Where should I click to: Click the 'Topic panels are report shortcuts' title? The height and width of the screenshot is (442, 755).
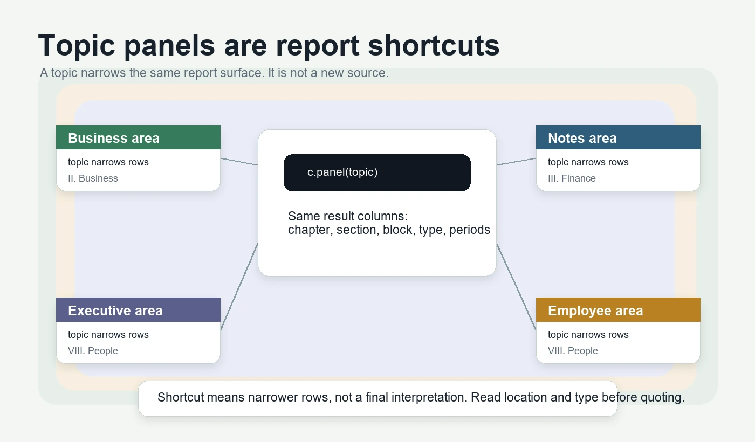pyautogui.click(x=269, y=45)
